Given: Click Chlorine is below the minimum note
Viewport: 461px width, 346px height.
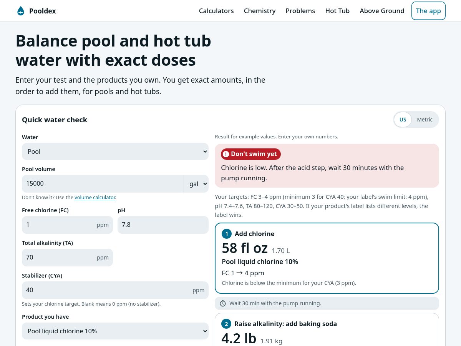Looking at the screenshot, I should click(x=289, y=283).
